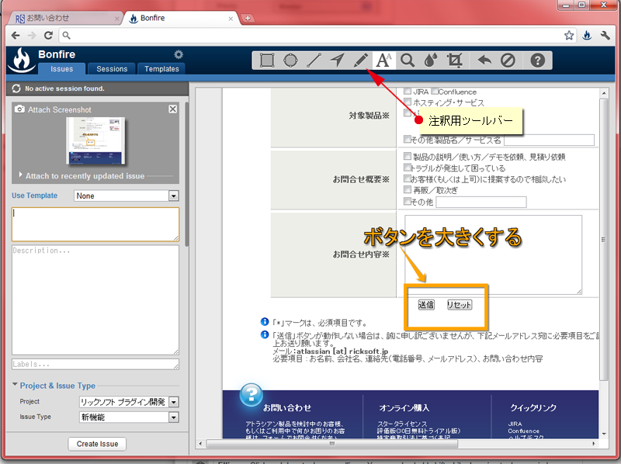Click the horizontal scrollbar thumb below the page
Viewport: 621px width, 464px height.
(x=332, y=444)
